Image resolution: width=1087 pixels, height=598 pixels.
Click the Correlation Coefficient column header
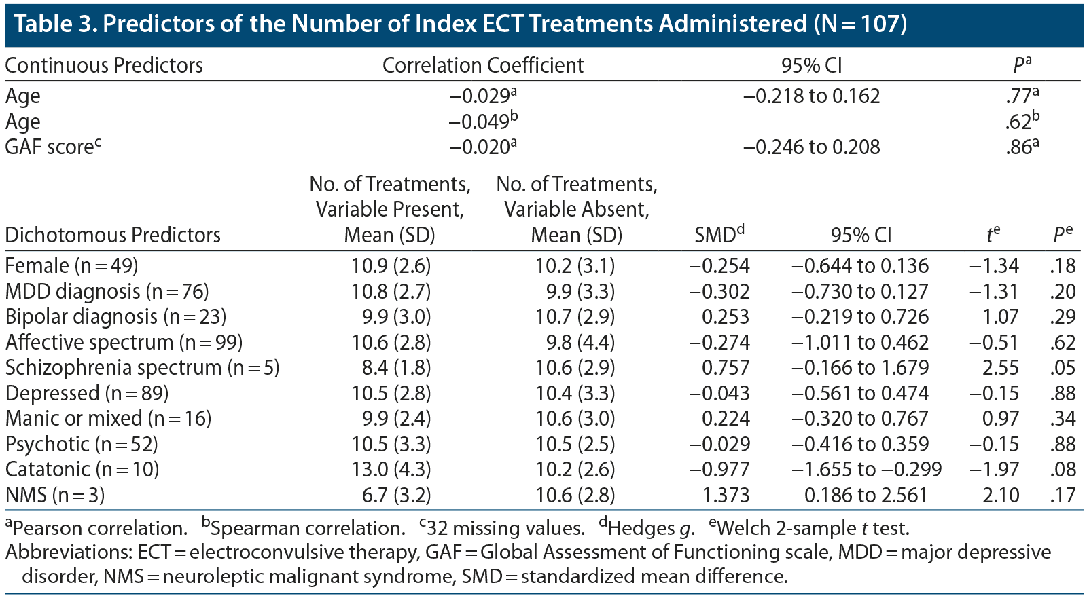pos(483,65)
